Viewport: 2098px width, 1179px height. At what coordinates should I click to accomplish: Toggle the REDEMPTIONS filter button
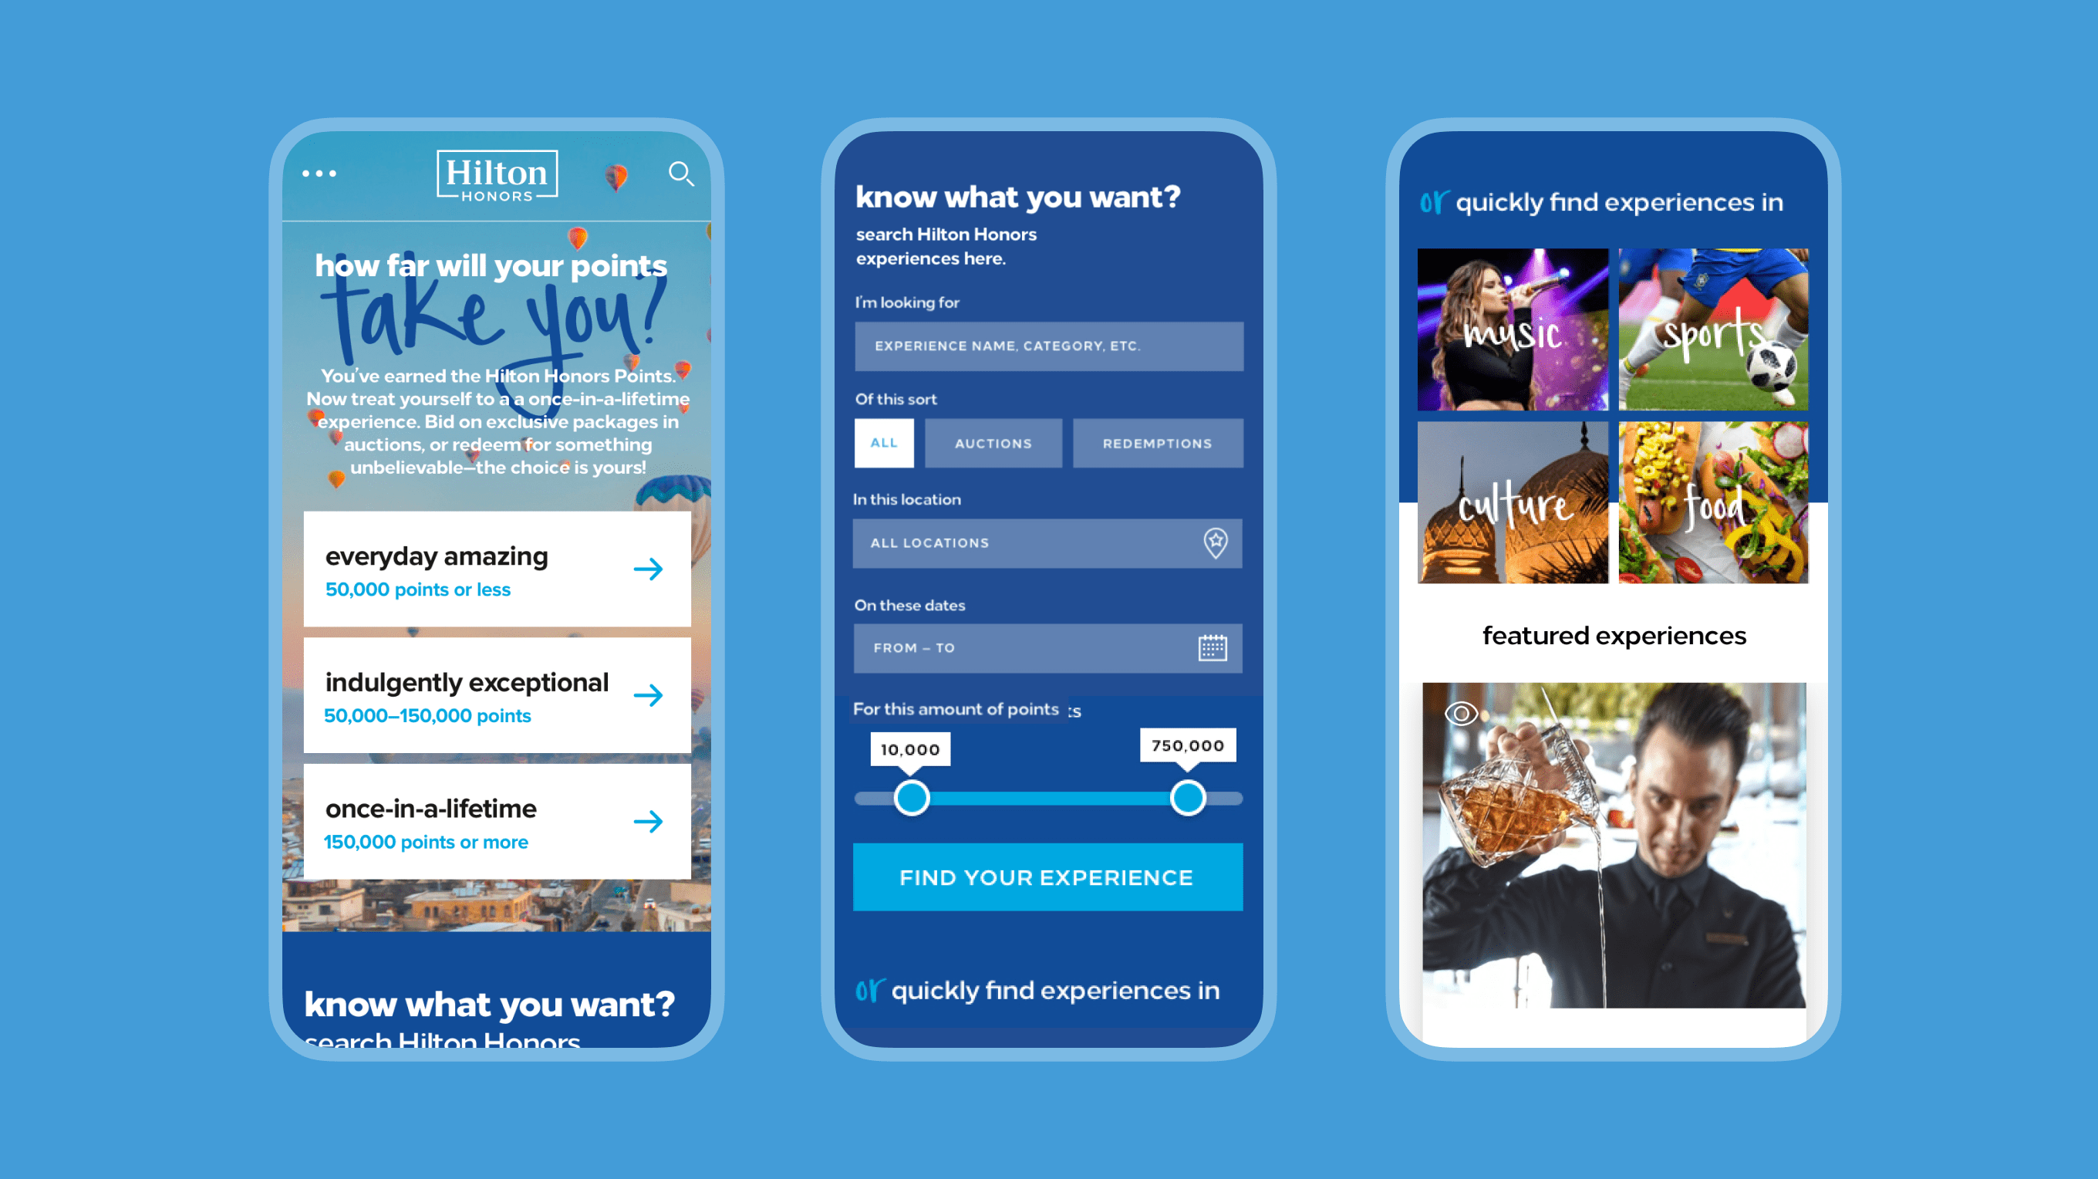click(x=1157, y=442)
